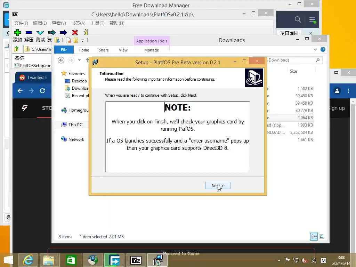Open the Windows Store taskbar icon
The image size is (356, 267).
click(71, 260)
